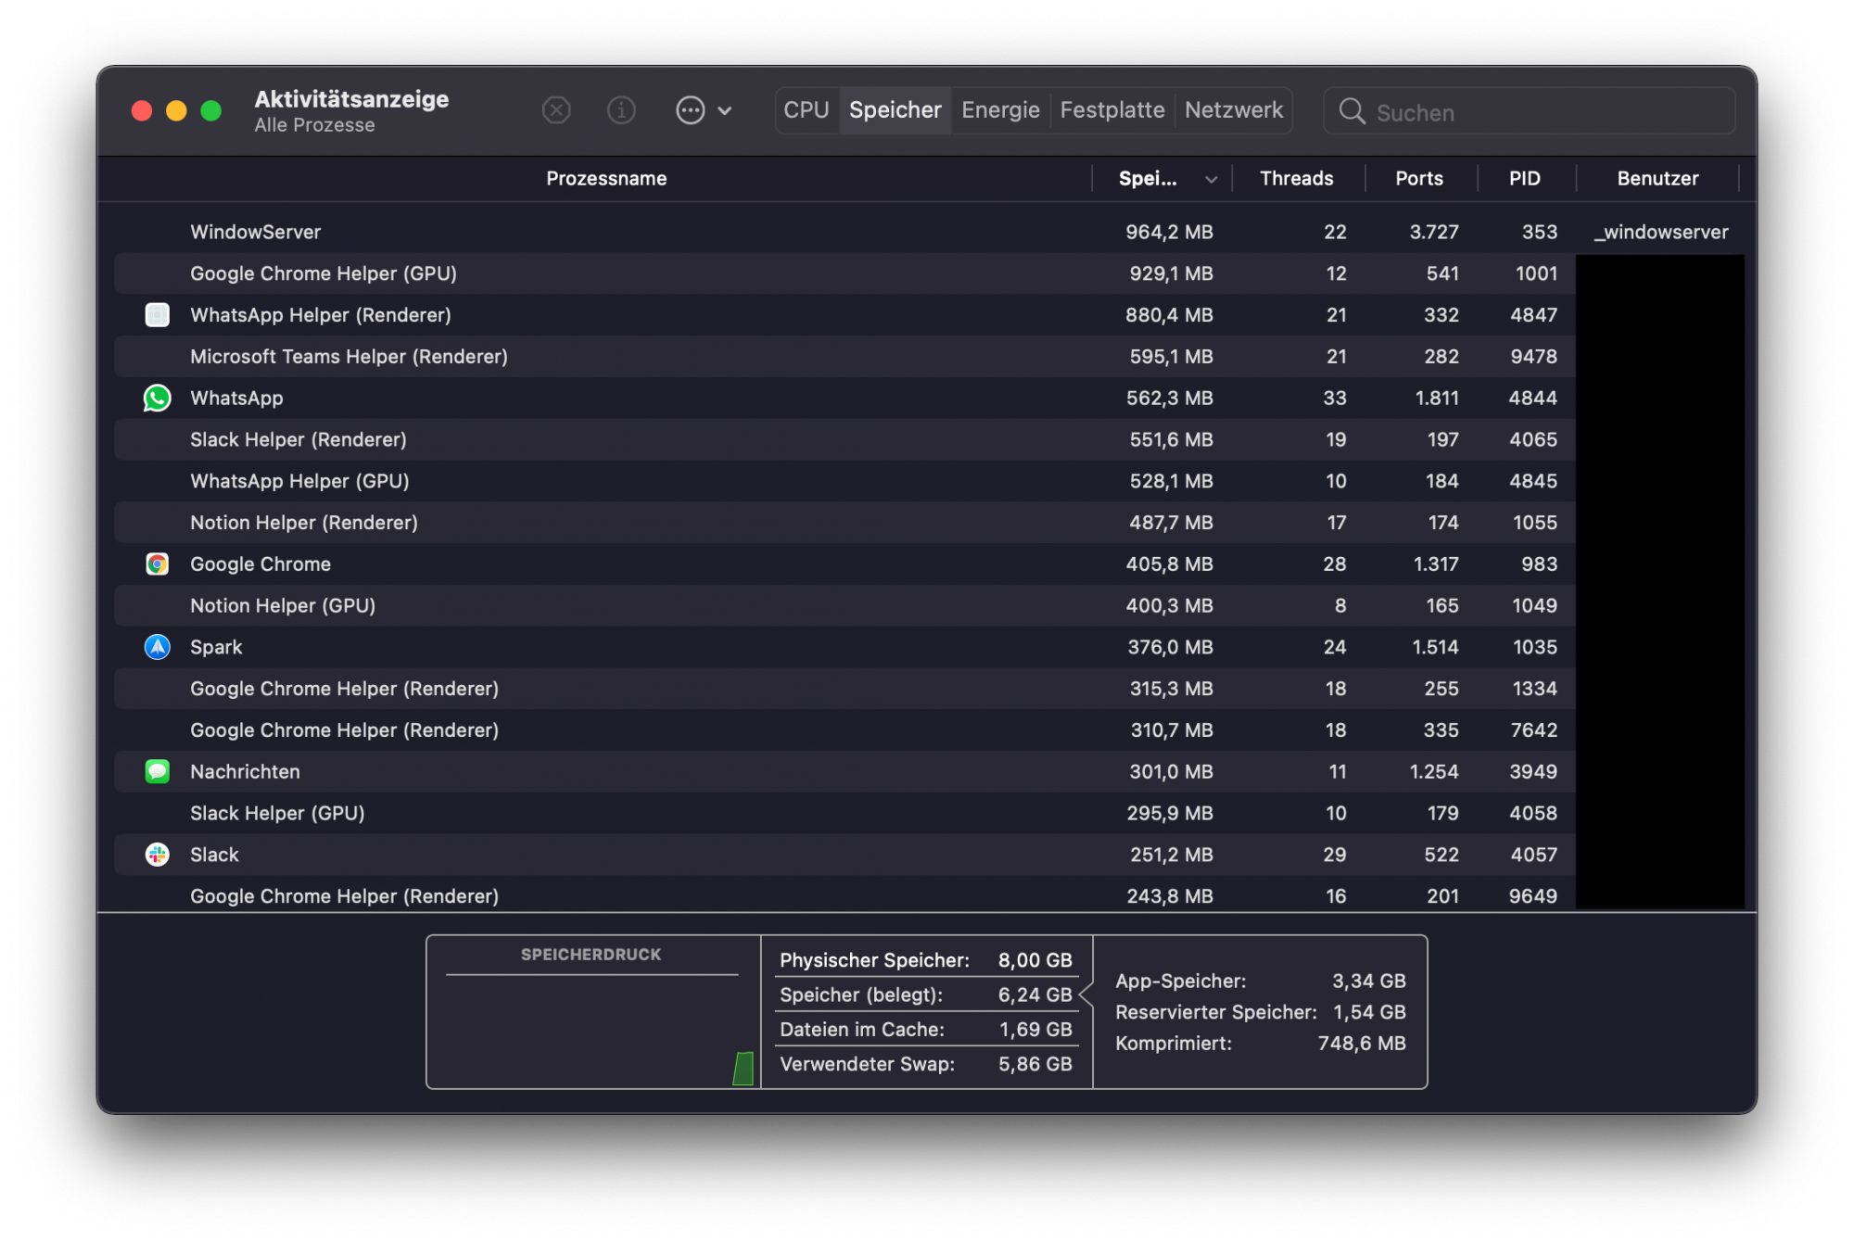Click the Spark app icon
This screenshot has height=1242, width=1854.
pyautogui.click(x=158, y=647)
